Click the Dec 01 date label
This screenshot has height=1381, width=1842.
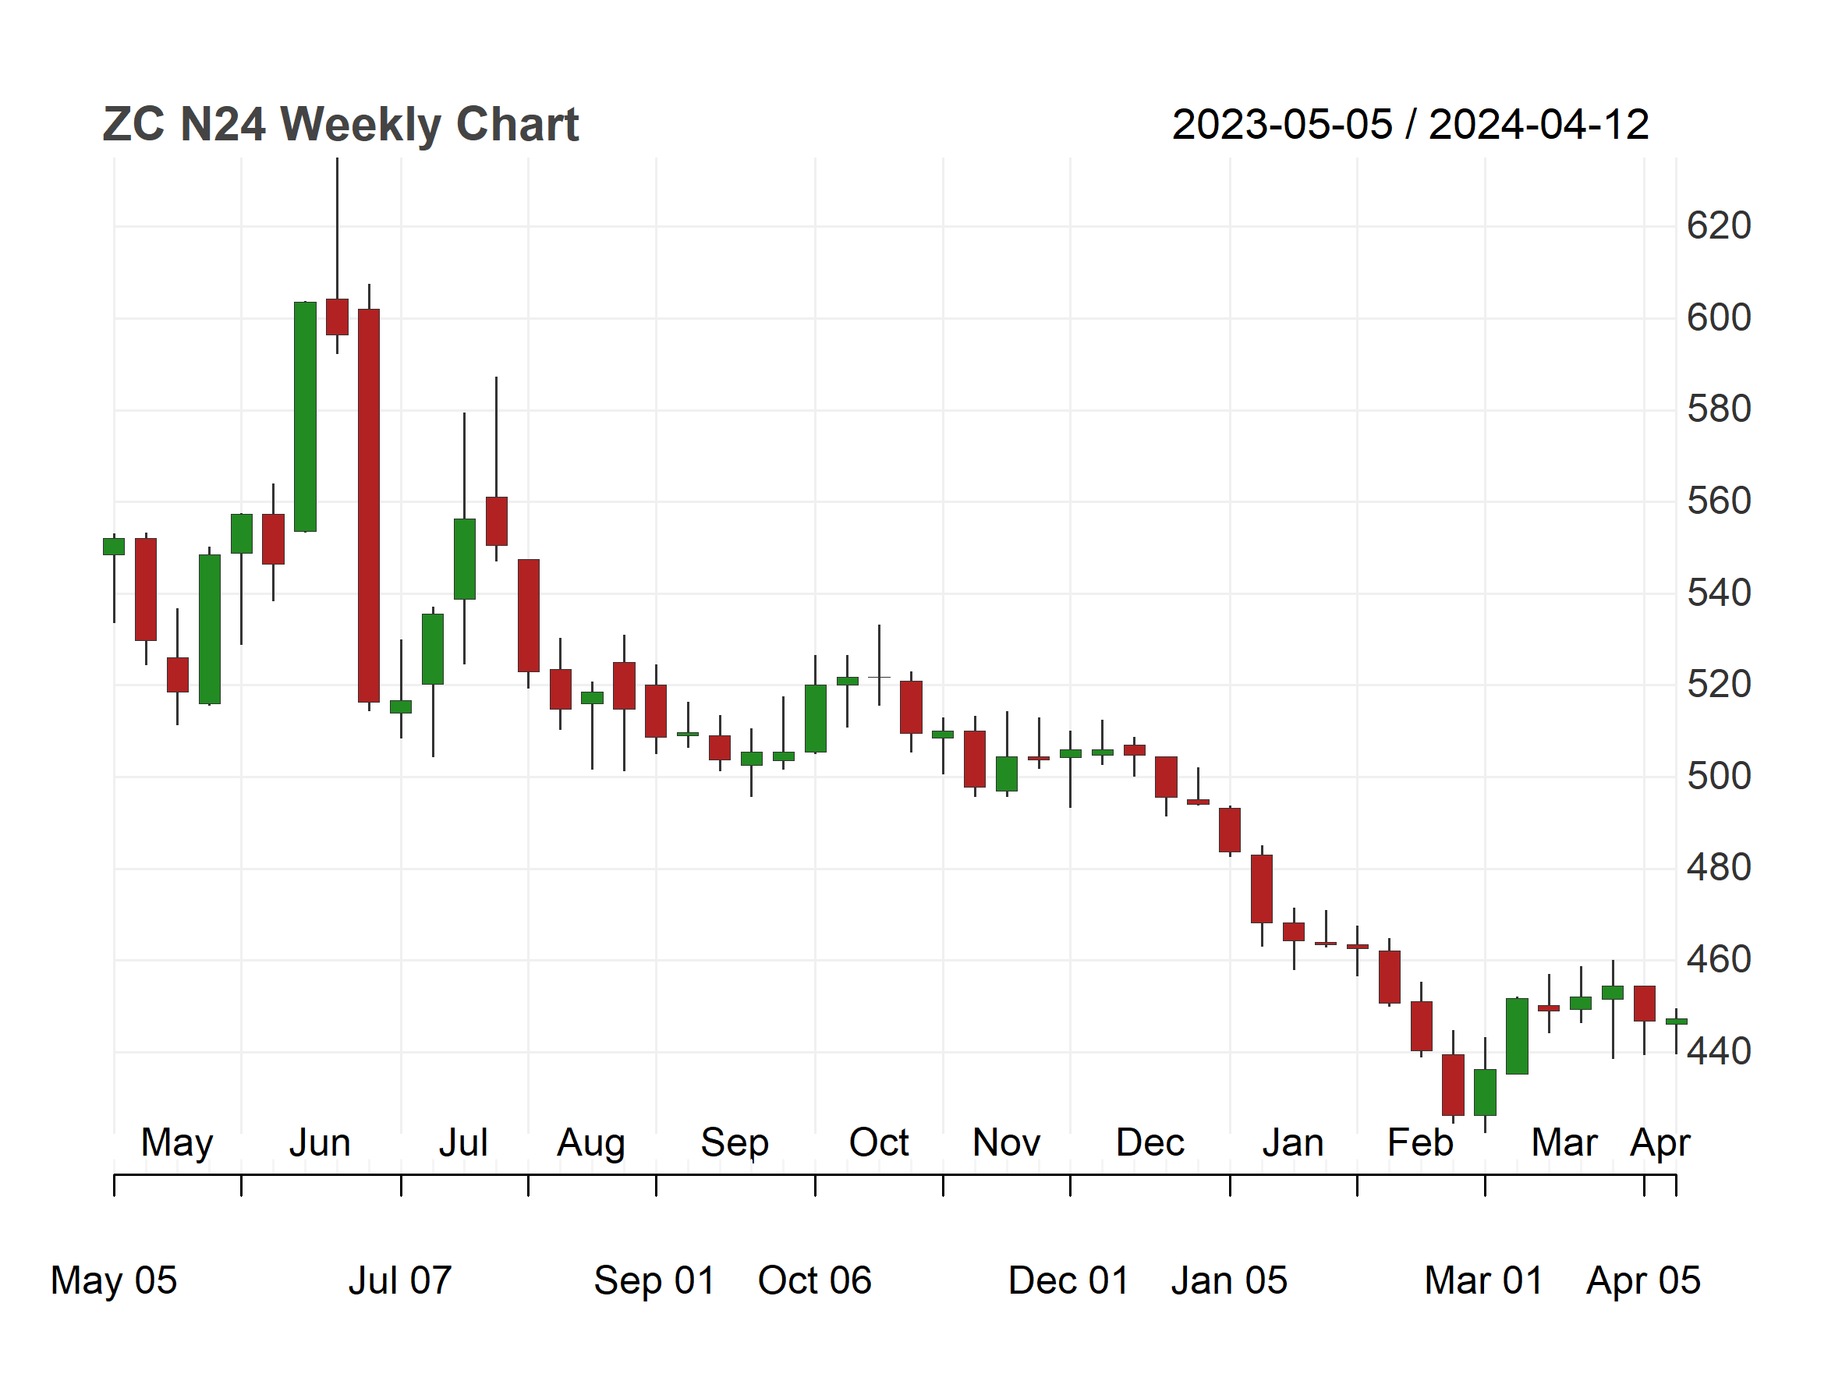[x=1068, y=1280]
